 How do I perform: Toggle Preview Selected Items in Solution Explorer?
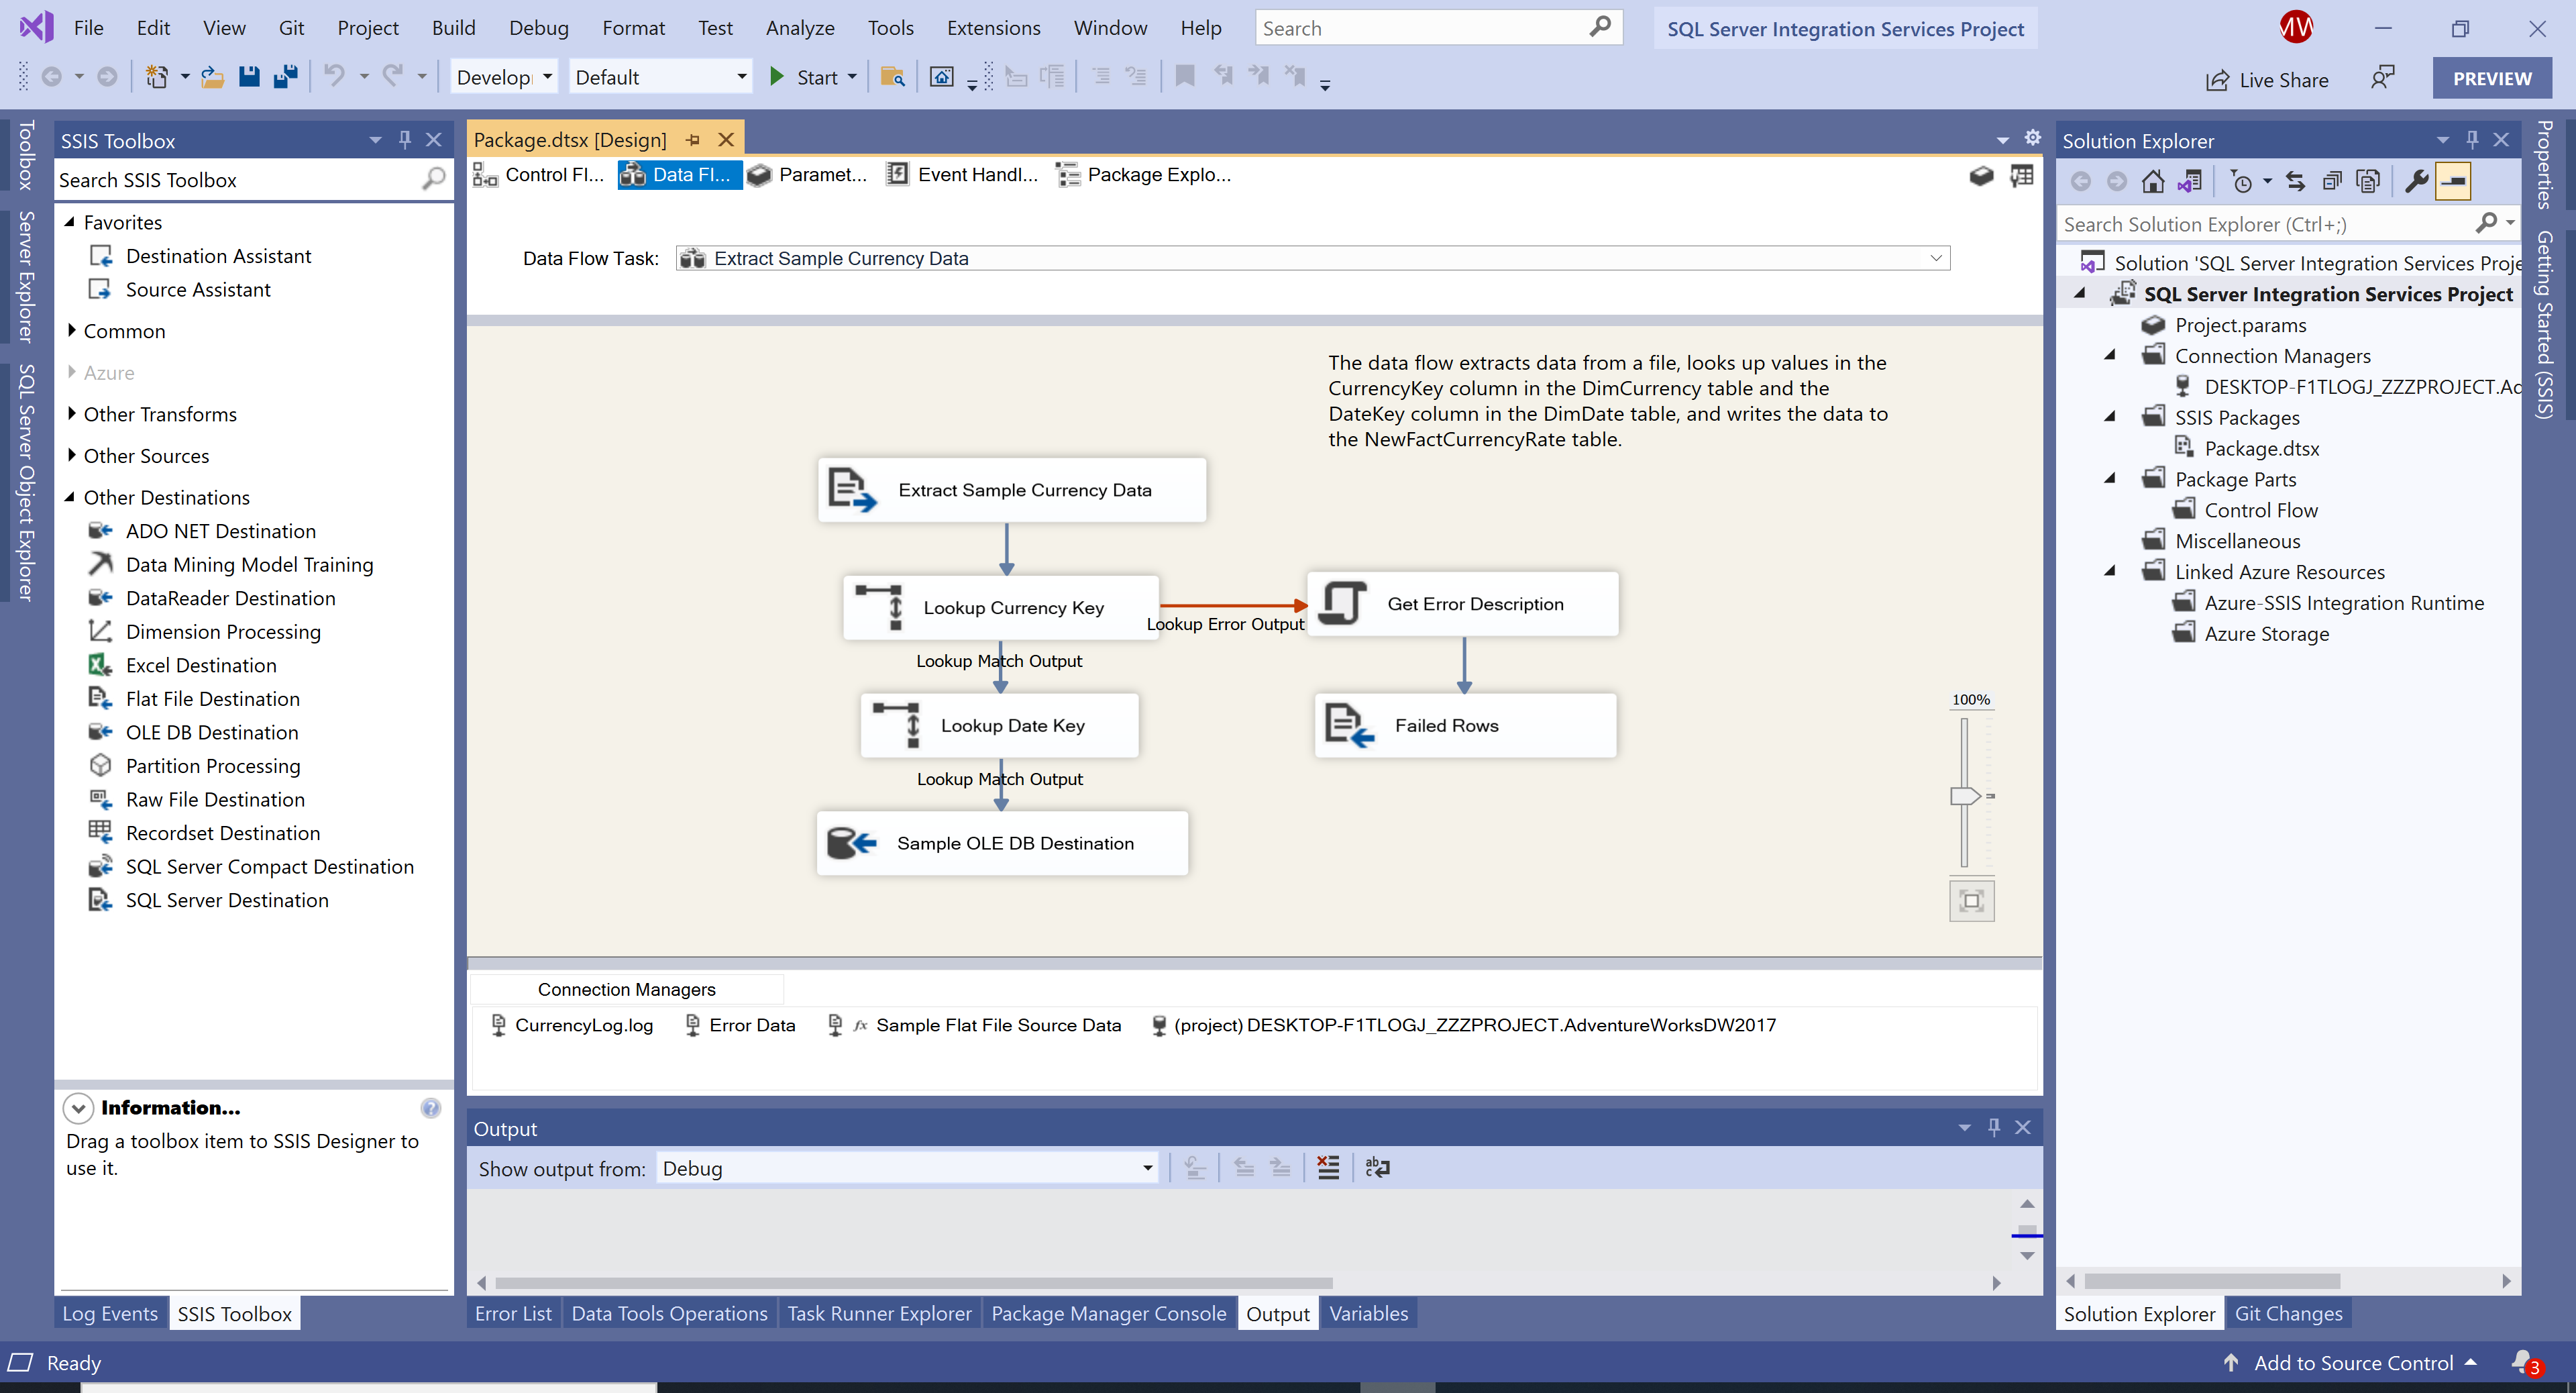tap(2453, 181)
